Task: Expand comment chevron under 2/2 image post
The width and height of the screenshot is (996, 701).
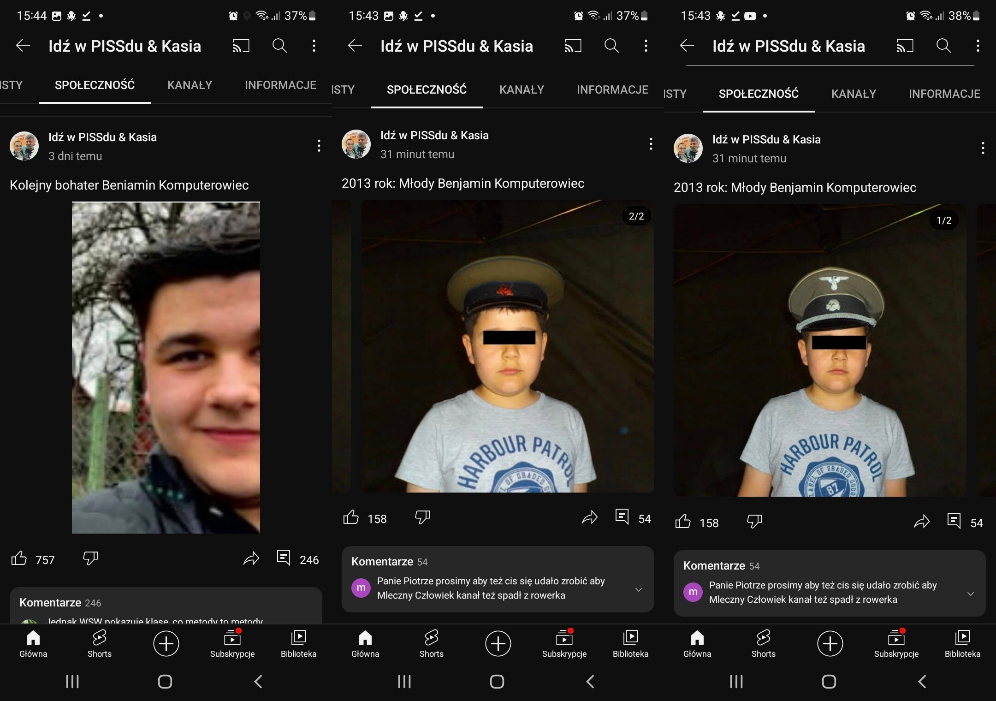Action: (x=639, y=589)
